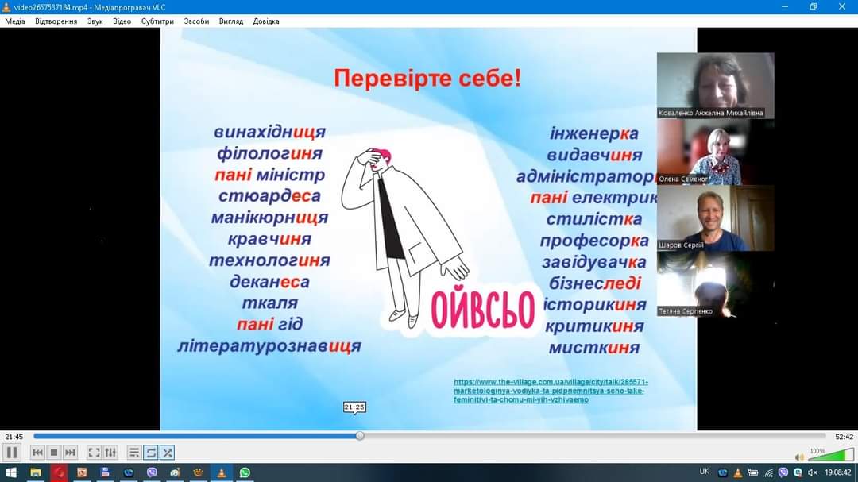
Task: Switch the UK keyboard language indicator
Action: pyautogui.click(x=704, y=472)
